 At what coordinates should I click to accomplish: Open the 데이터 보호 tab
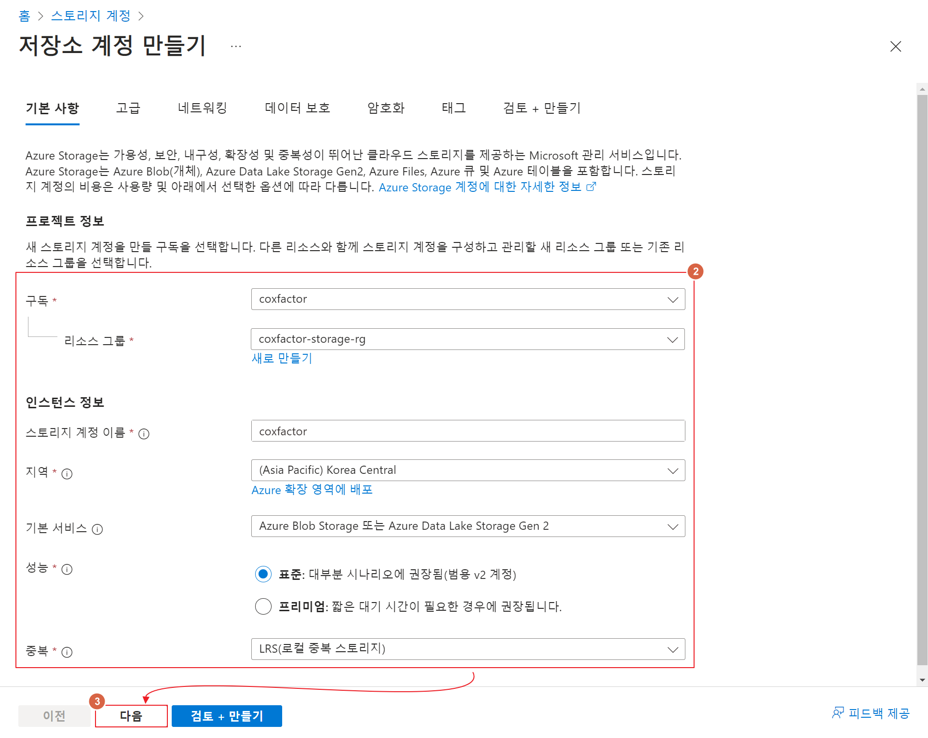coord(297,108)
